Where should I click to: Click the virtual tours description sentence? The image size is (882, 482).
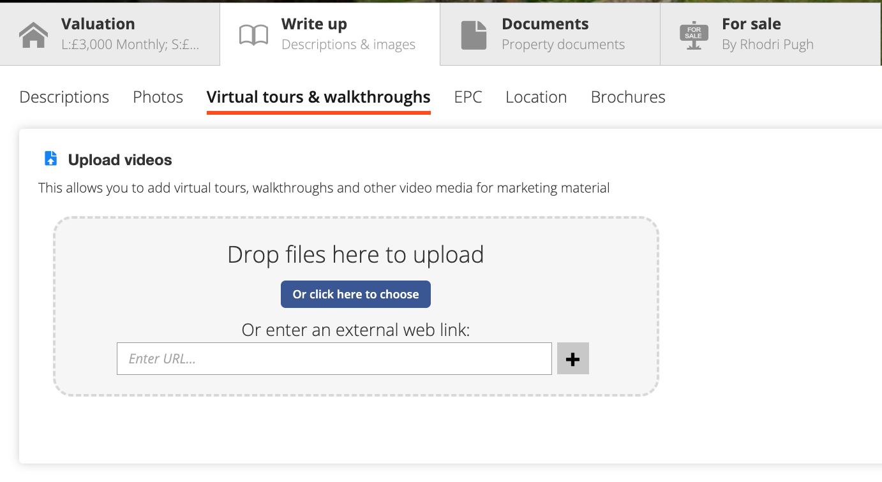[x=324, y=188]
